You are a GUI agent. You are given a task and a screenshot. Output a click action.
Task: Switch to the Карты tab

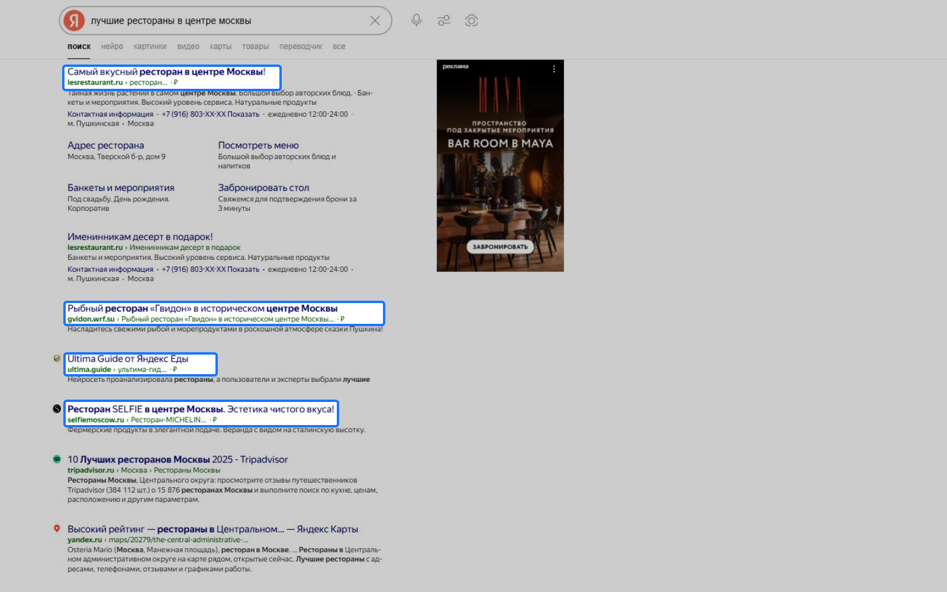[220, 47]
